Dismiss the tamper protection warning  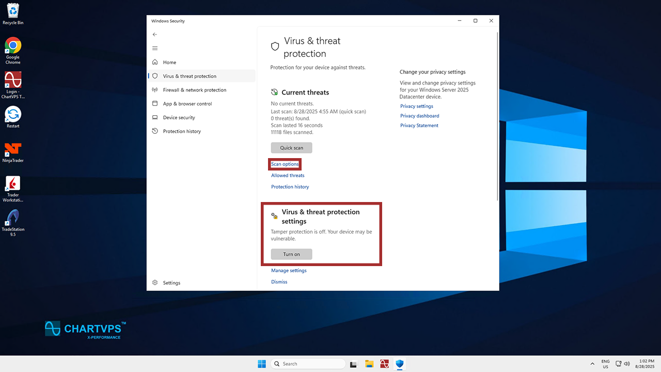(x=279, y=282)
